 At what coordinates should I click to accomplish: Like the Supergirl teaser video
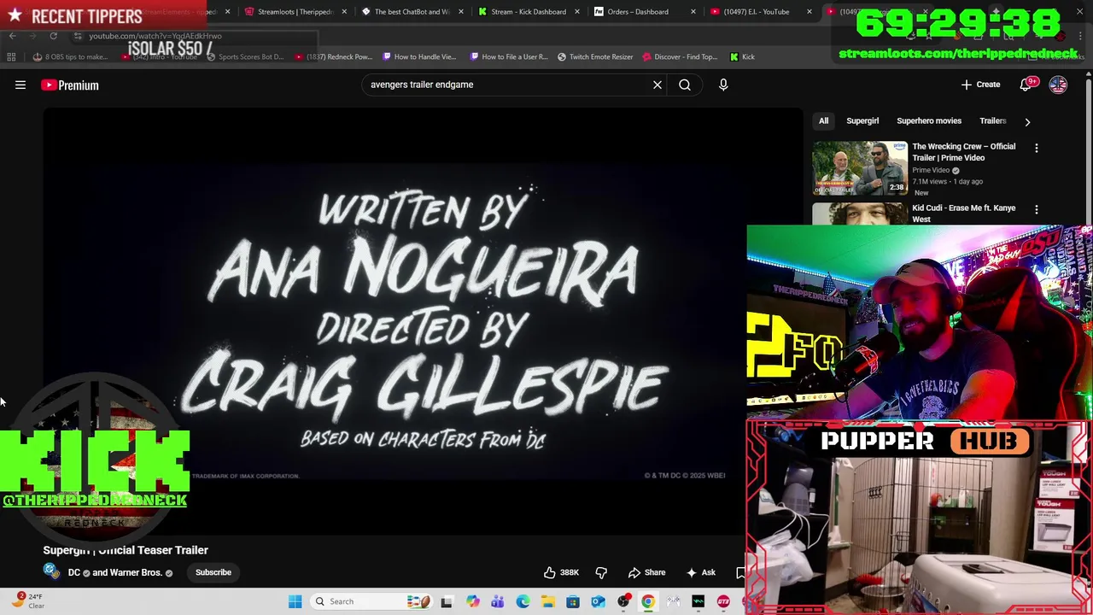click(562, 572)
